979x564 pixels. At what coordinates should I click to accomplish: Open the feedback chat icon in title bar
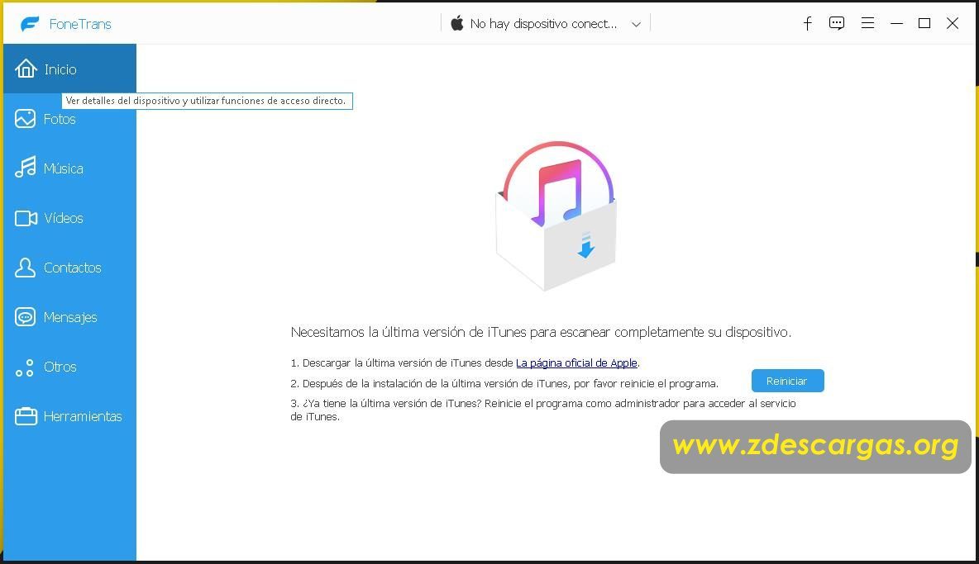click(837, 24)
